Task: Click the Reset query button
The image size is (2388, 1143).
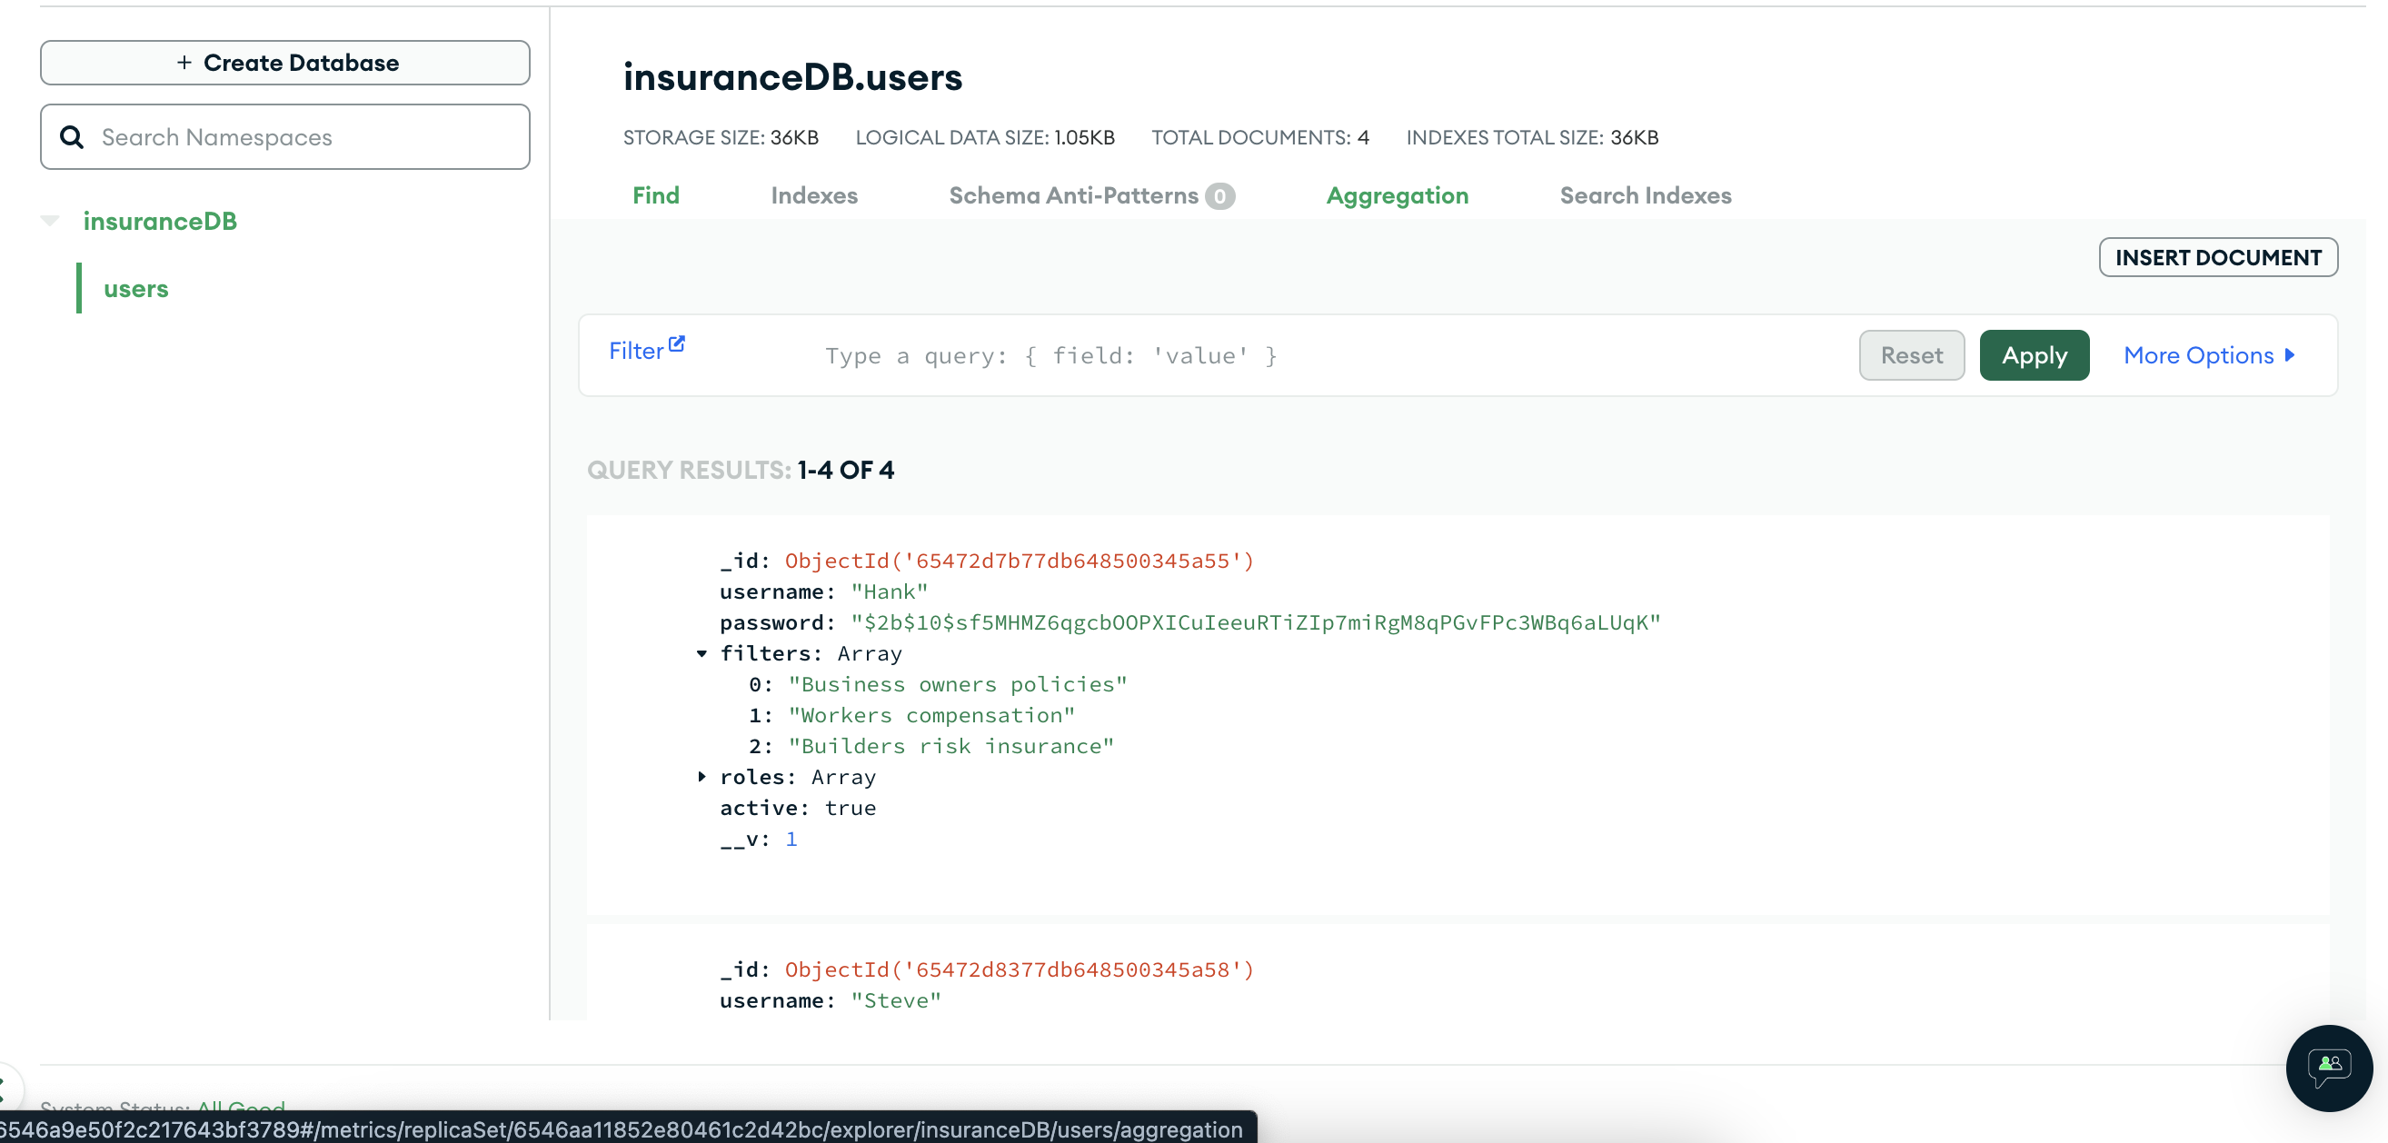Action: click(x=1911, y=355)
